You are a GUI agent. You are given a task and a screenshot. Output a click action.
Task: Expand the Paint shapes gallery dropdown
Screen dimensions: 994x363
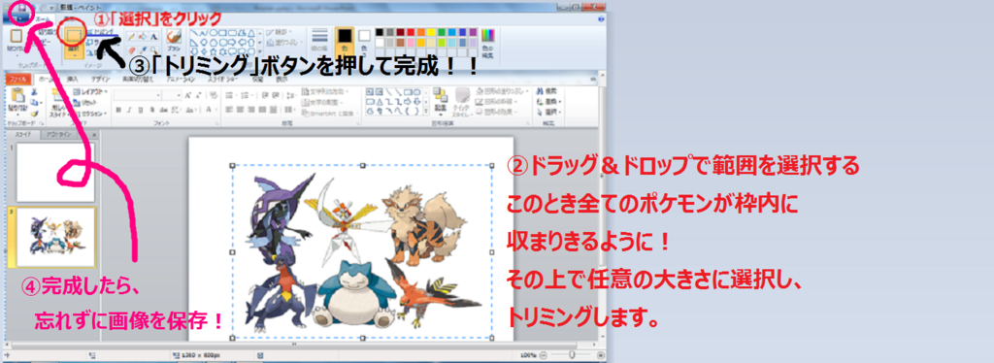click(x=260, y=51)
